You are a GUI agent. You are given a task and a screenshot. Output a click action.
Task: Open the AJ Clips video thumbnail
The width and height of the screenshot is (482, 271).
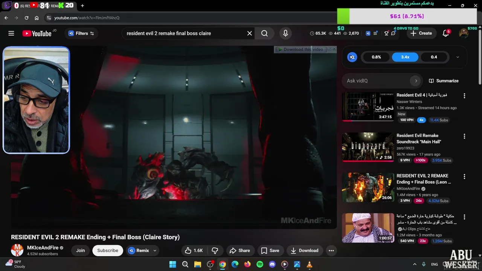368,228
